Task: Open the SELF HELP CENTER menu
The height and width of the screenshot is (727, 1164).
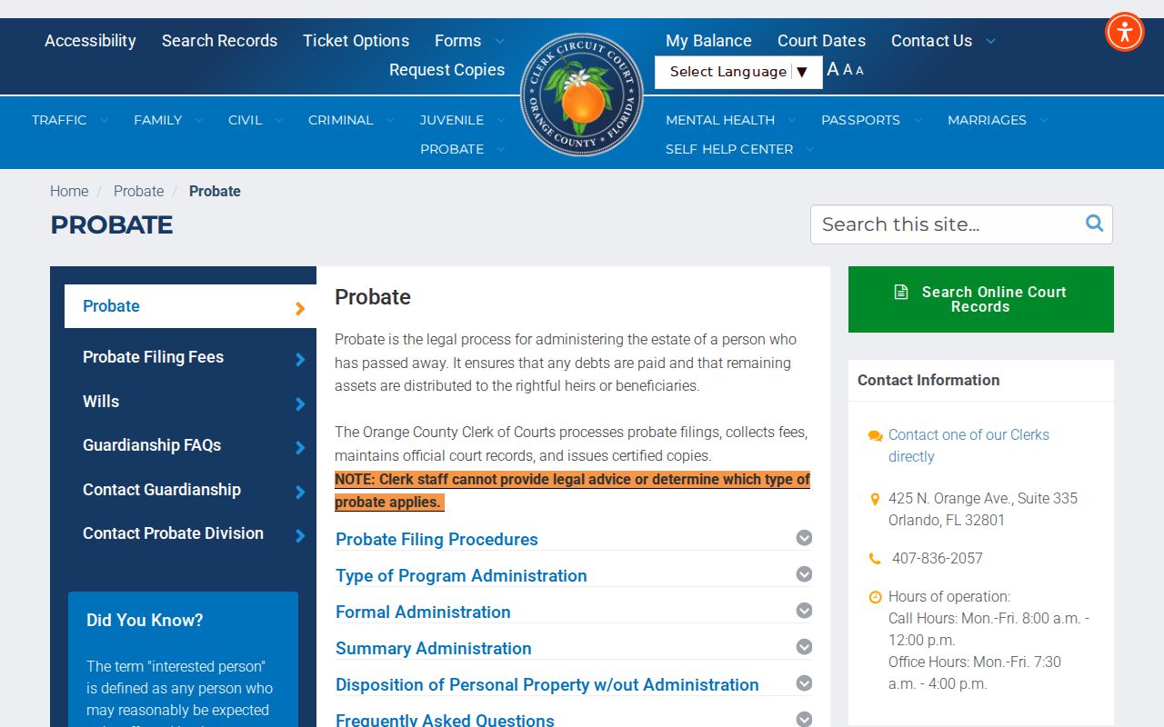Action: click(x=739, y=149)
